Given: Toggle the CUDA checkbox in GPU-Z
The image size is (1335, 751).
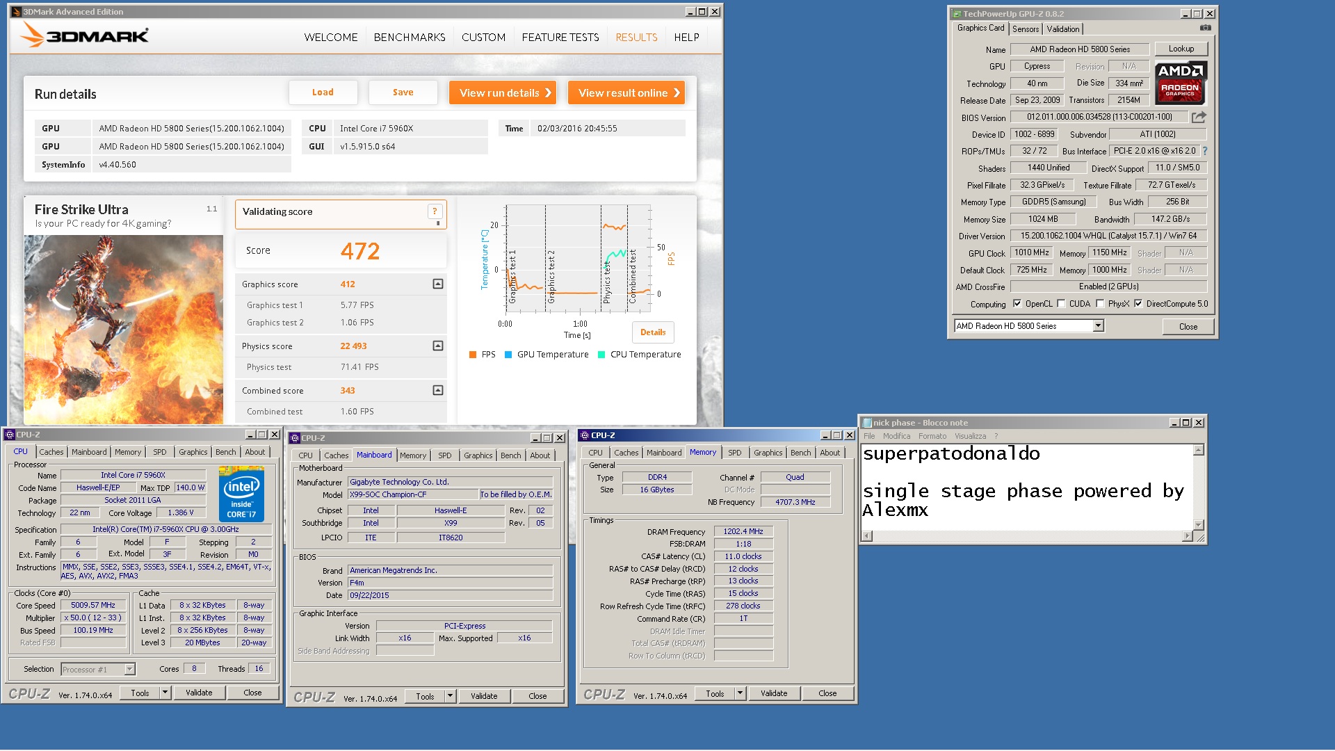Looking at the screenshot, I should [1061, 304].
